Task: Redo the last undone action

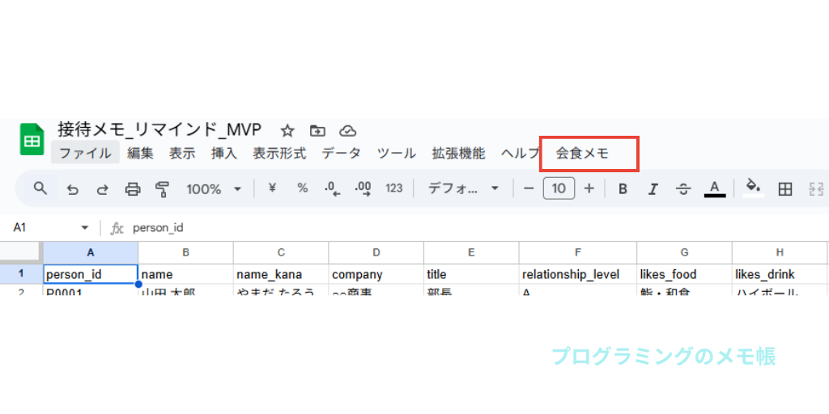Action: (x=103, y=189)
